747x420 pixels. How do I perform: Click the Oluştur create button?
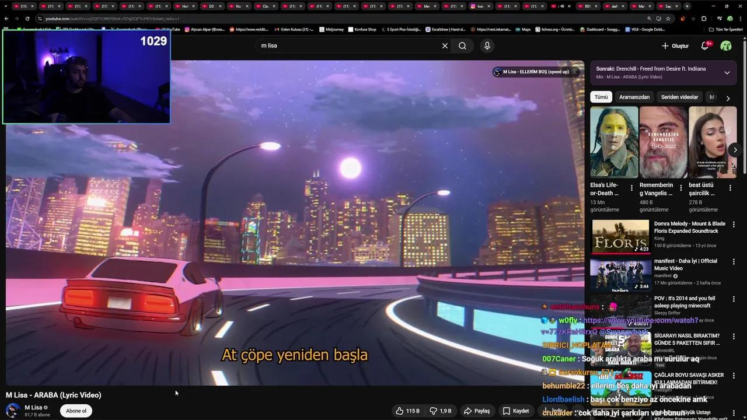pyautogui.click(x=675, y=45)
